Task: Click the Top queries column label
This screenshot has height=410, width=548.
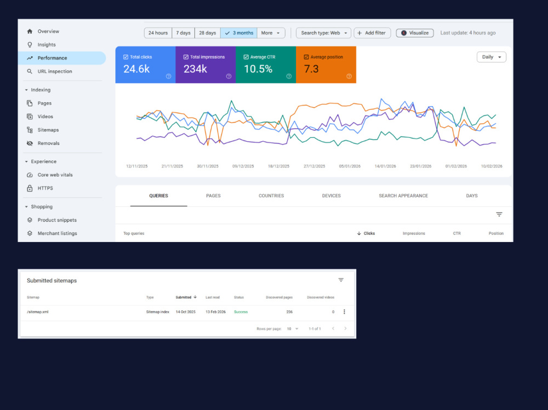Action: point(134,233)
